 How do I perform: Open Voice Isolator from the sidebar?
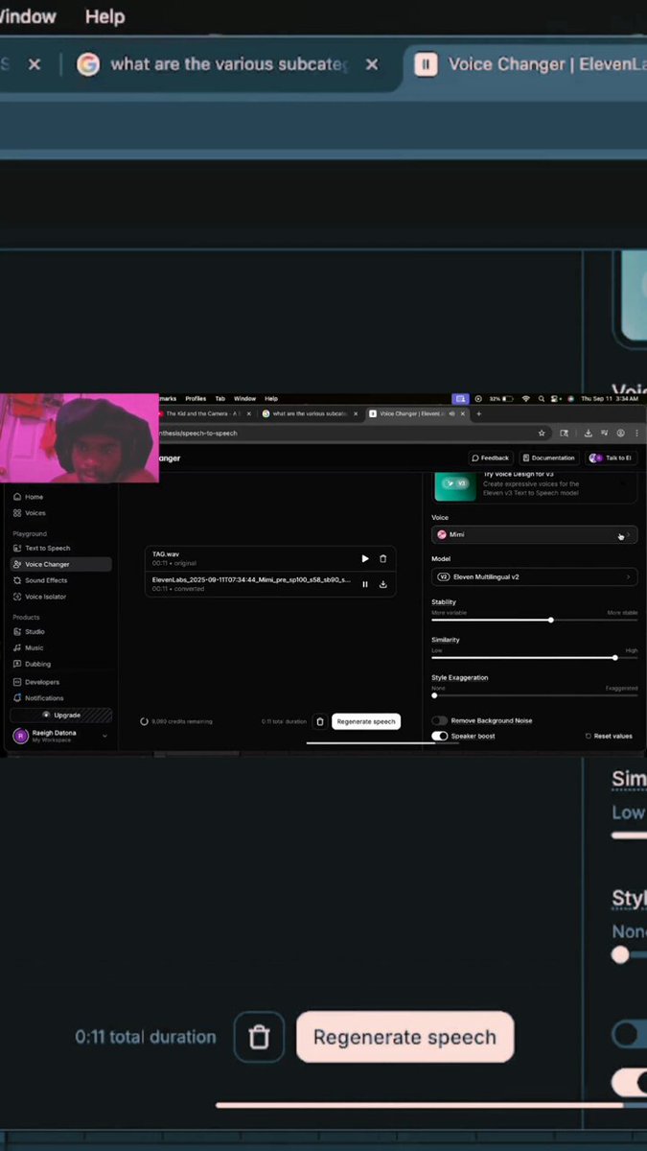[x=58, y=597]
